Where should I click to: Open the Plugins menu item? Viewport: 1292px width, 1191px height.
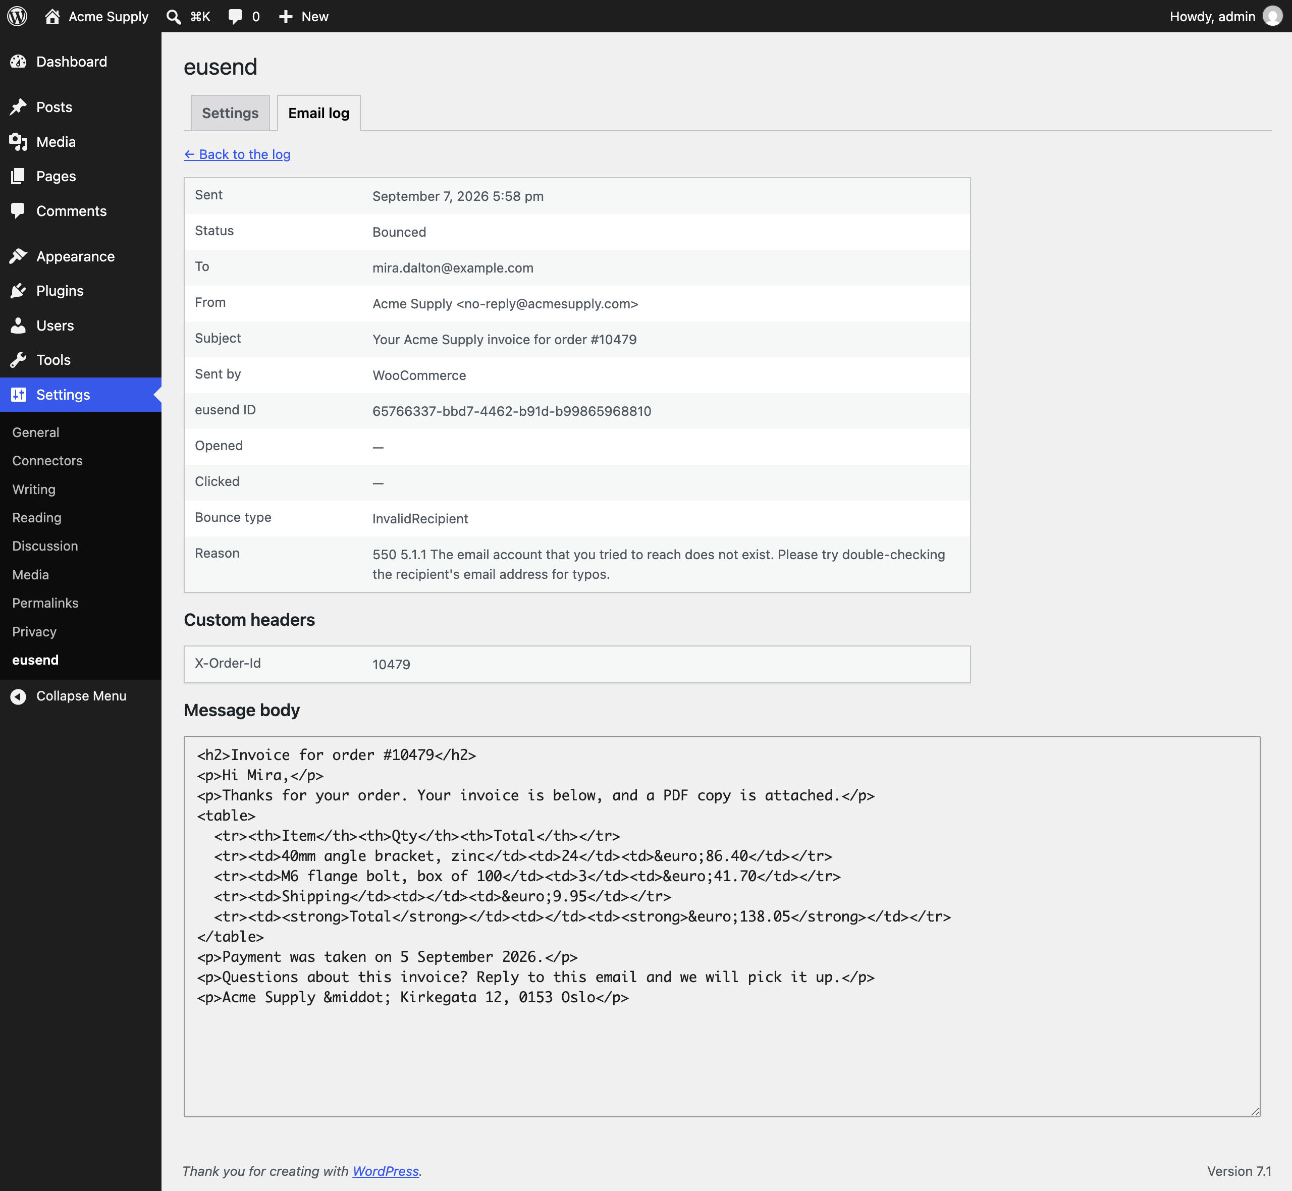click(x=81, y=291)
